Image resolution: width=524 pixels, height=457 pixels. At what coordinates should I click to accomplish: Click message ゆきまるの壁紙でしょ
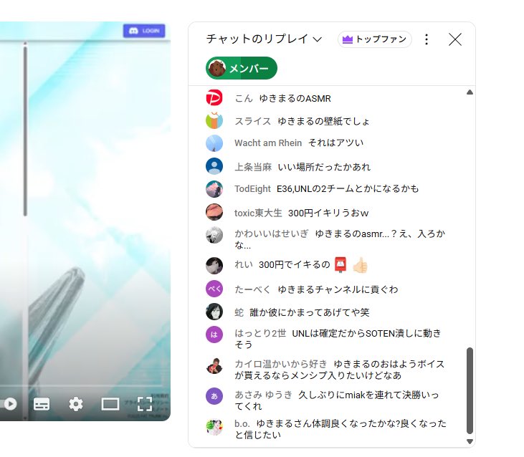pyautogui.click(x=323, y=121)
